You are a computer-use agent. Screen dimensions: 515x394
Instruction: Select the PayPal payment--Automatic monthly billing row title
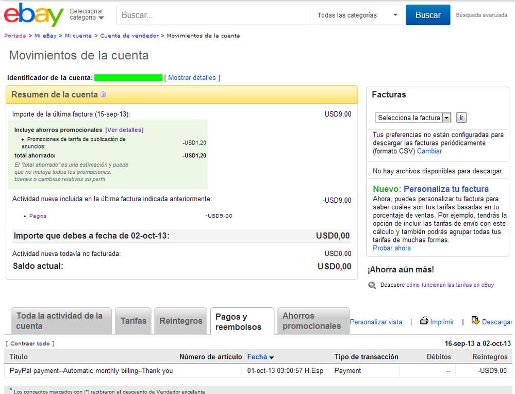(91, 371)
